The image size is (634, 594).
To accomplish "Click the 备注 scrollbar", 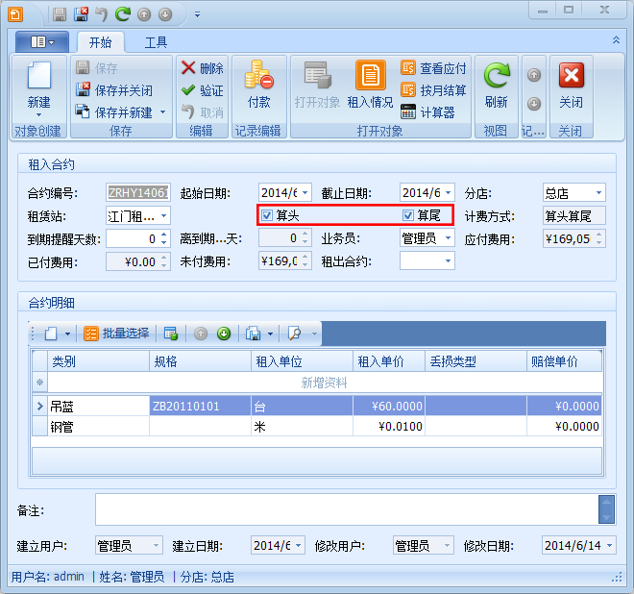I will coord(606,509).
